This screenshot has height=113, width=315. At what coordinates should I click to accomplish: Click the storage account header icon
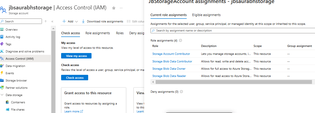tap(3, 10)
